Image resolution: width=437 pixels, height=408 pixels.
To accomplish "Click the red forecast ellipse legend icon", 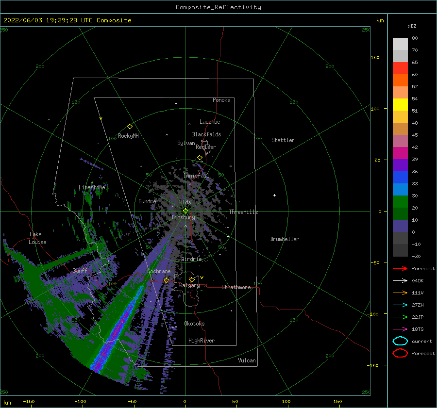I will coord(400,353).
